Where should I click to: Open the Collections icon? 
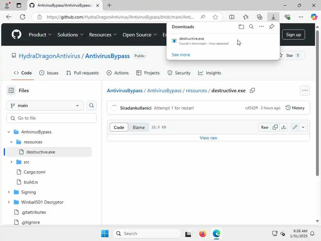259,17
